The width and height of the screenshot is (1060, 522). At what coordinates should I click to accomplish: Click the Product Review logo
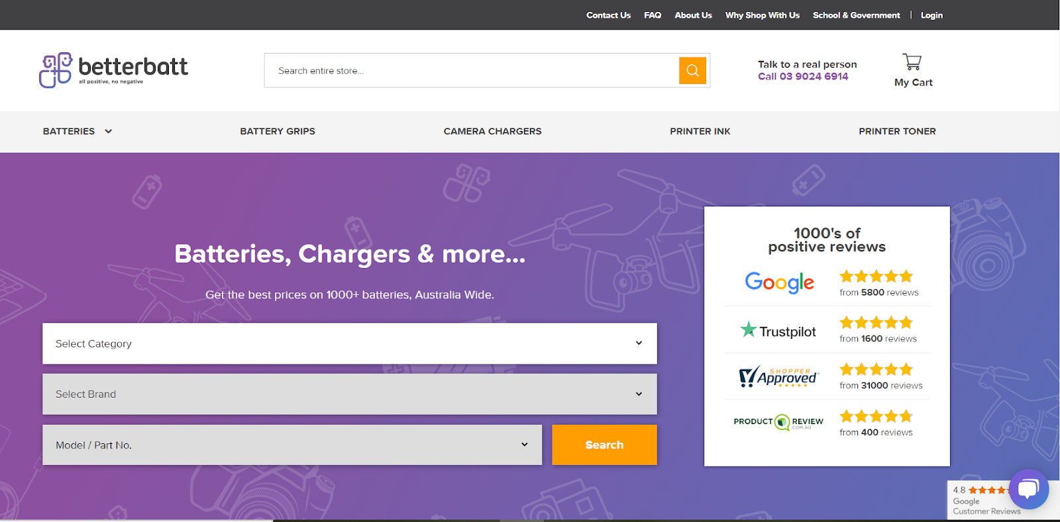(x=778, y=422)
